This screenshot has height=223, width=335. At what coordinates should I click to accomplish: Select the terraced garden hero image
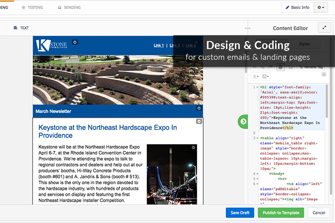click(x=118, y=80)
